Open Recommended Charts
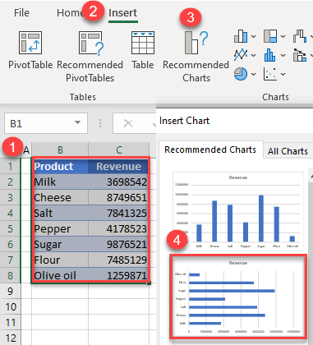This screenshot has height=345, width=313. tap(196, 57)
